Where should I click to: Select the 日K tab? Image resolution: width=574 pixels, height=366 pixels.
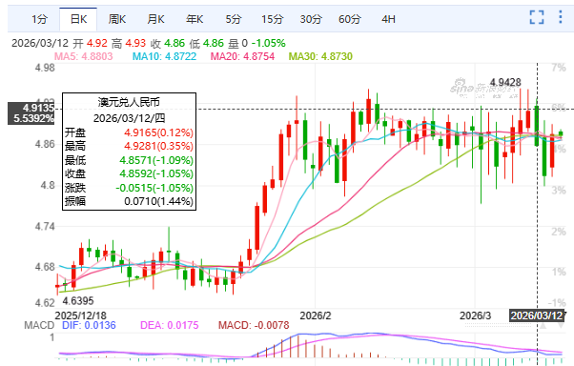[78, 19]
